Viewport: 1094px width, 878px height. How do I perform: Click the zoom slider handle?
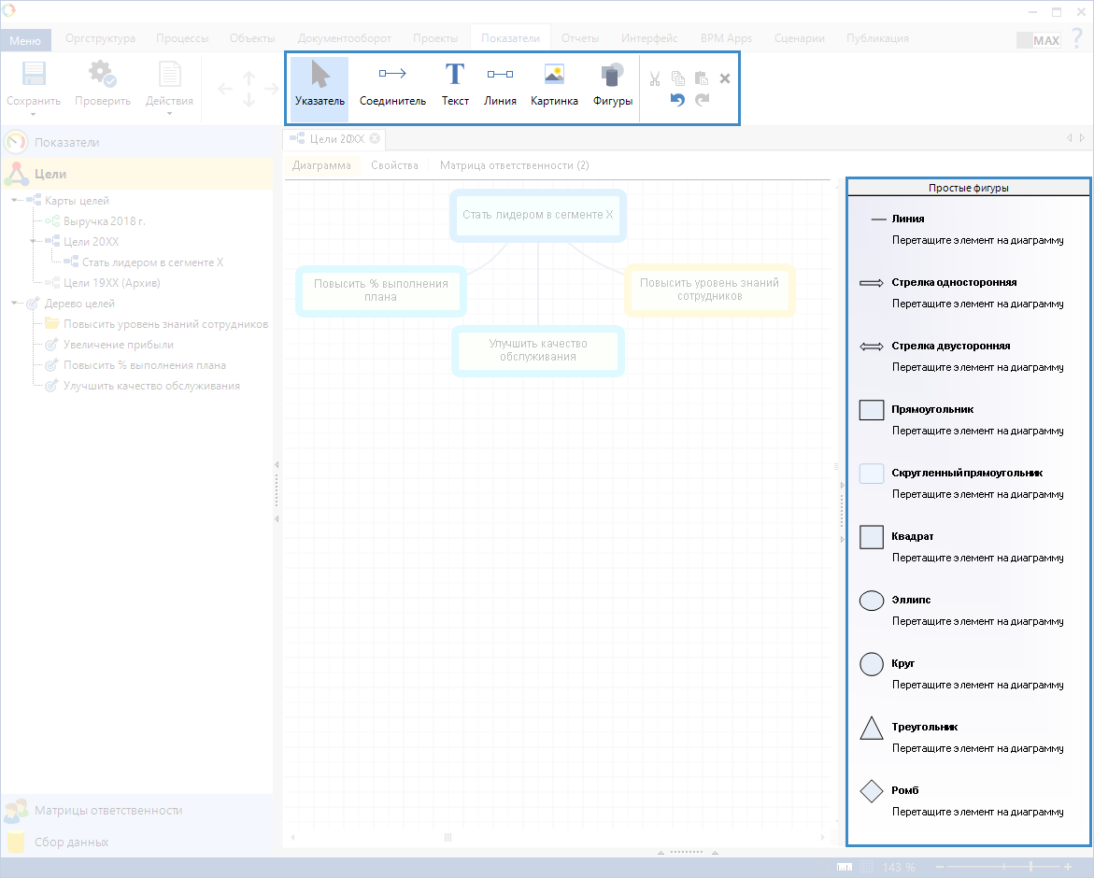[x=1031, y=867]
